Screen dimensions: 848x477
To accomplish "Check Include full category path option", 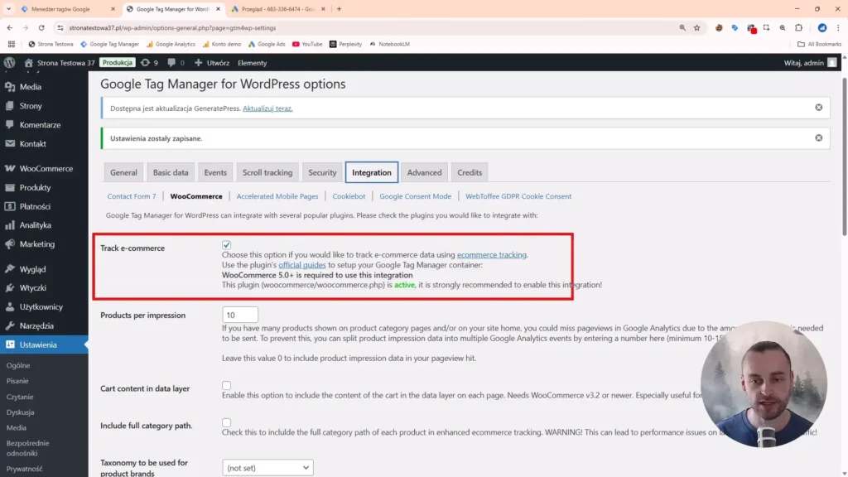I will click(227, 422).
